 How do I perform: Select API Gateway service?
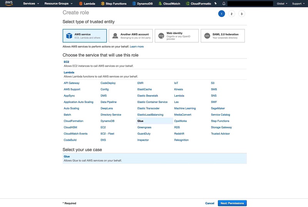(x=72, y=83)
